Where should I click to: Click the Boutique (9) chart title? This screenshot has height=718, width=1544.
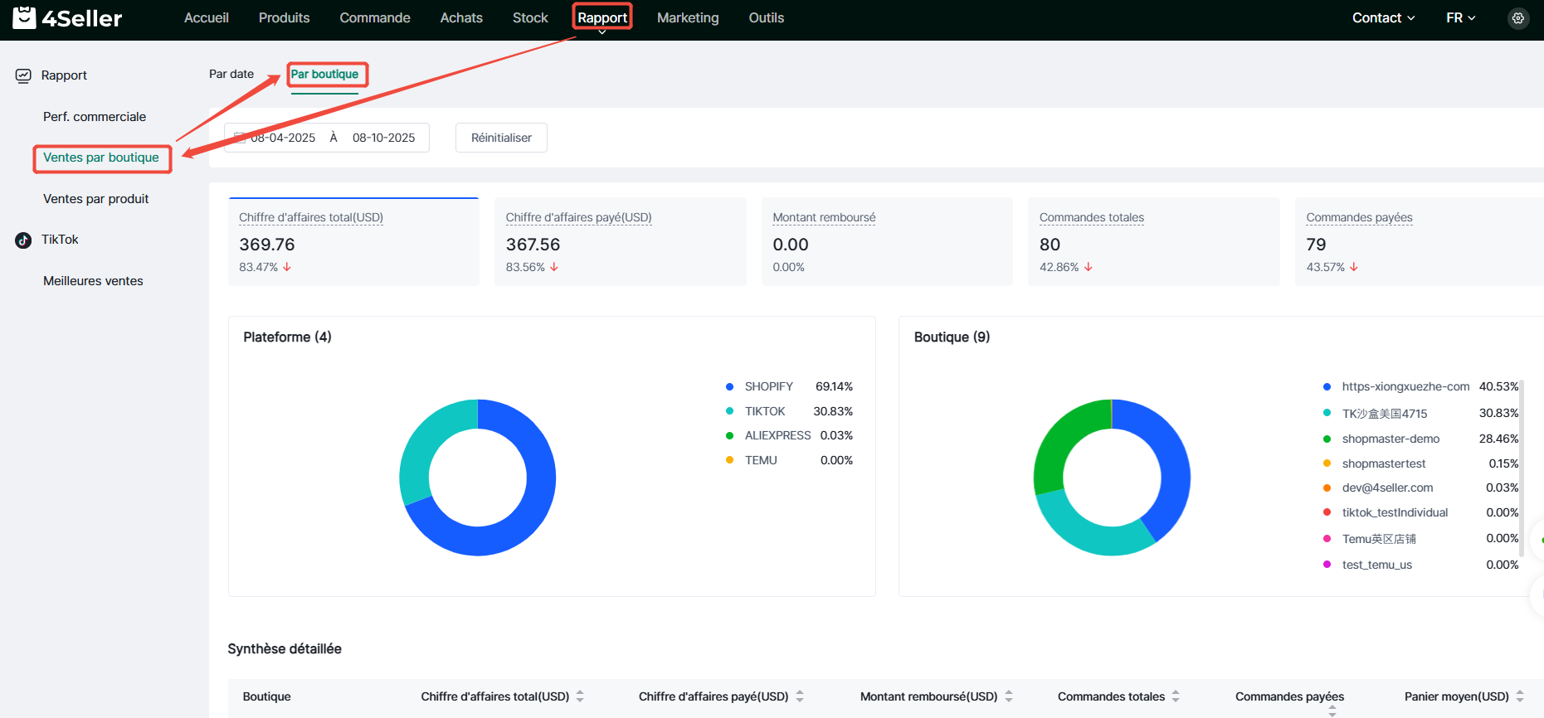[x=952, y=337]
